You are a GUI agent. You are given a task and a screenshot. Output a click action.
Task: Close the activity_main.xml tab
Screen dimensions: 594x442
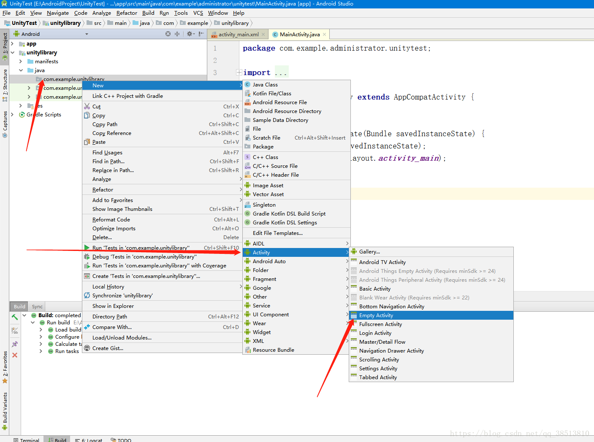point(263,35)
